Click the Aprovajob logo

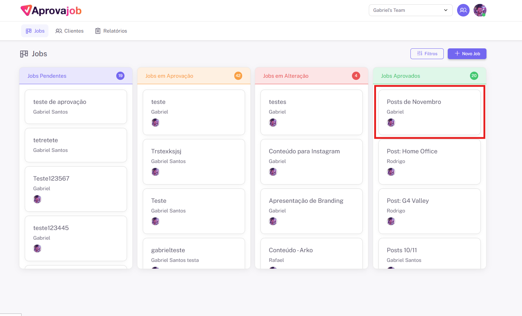pos(51,10)
